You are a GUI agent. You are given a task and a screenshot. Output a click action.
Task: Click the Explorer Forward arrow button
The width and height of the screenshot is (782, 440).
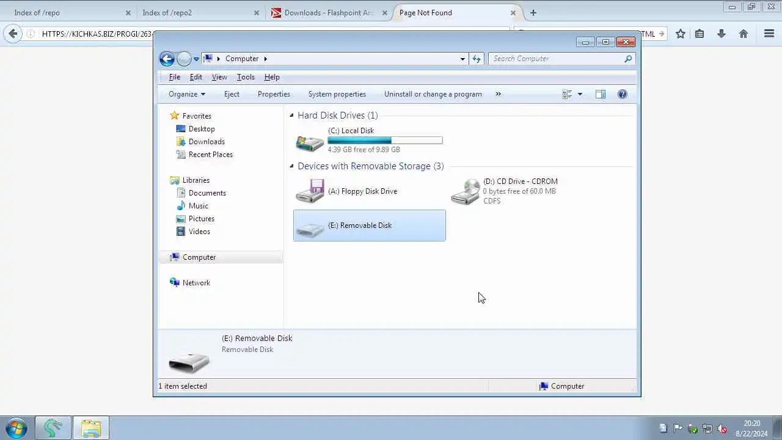(184, 59)
